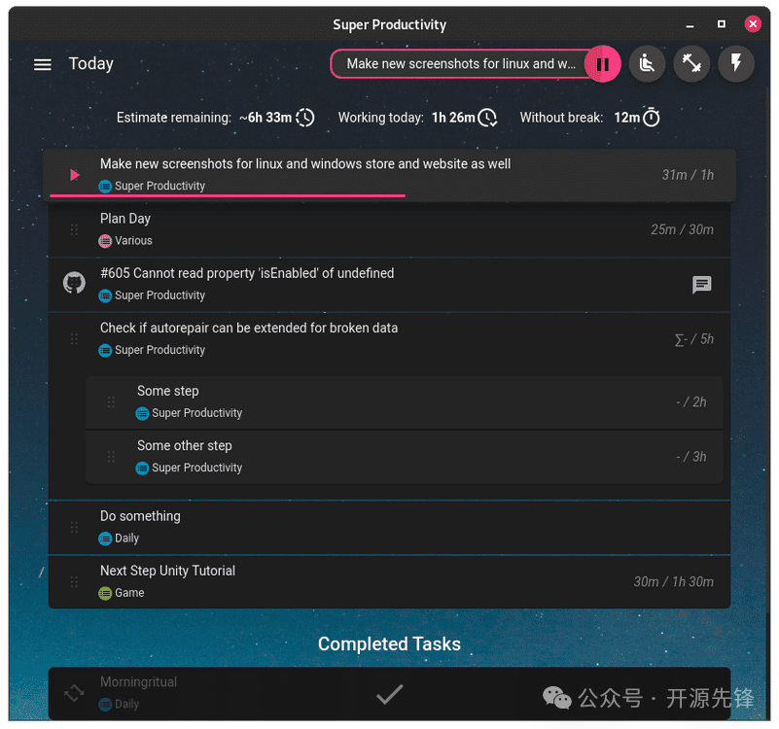Select the 'Do something' task title

click(140, 516)
